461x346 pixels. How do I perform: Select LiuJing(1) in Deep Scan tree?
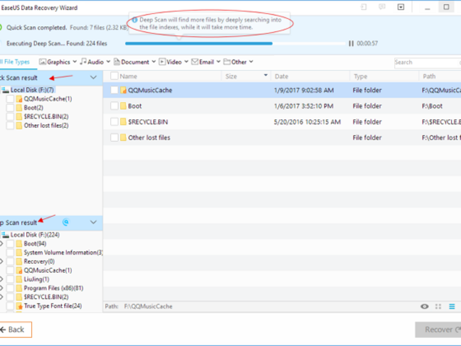click(36, 279)
